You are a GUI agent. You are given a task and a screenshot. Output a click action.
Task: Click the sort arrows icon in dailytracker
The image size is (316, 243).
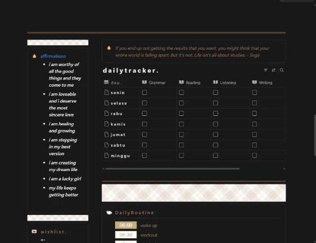point(274,70)
